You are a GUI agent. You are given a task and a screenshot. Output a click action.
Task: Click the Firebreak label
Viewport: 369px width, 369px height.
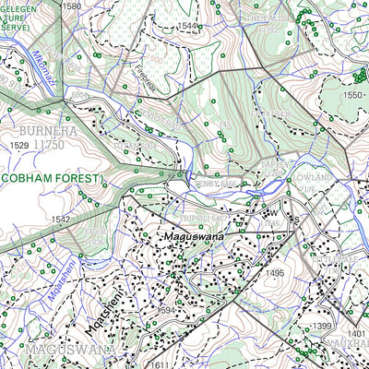coord(145,78)
